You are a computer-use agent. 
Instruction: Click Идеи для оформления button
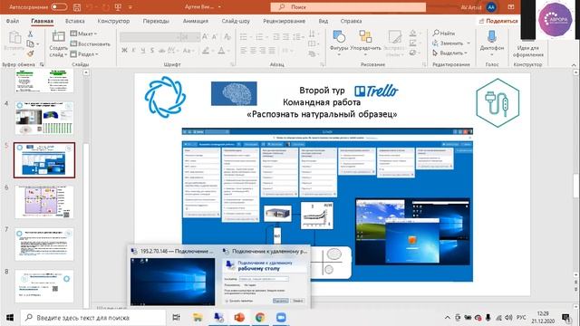point(528,51)
